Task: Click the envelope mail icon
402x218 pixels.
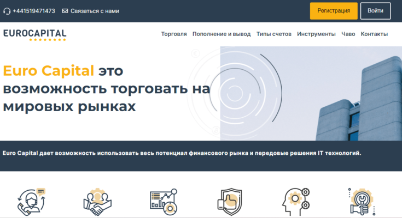Action: pos(65,11)
